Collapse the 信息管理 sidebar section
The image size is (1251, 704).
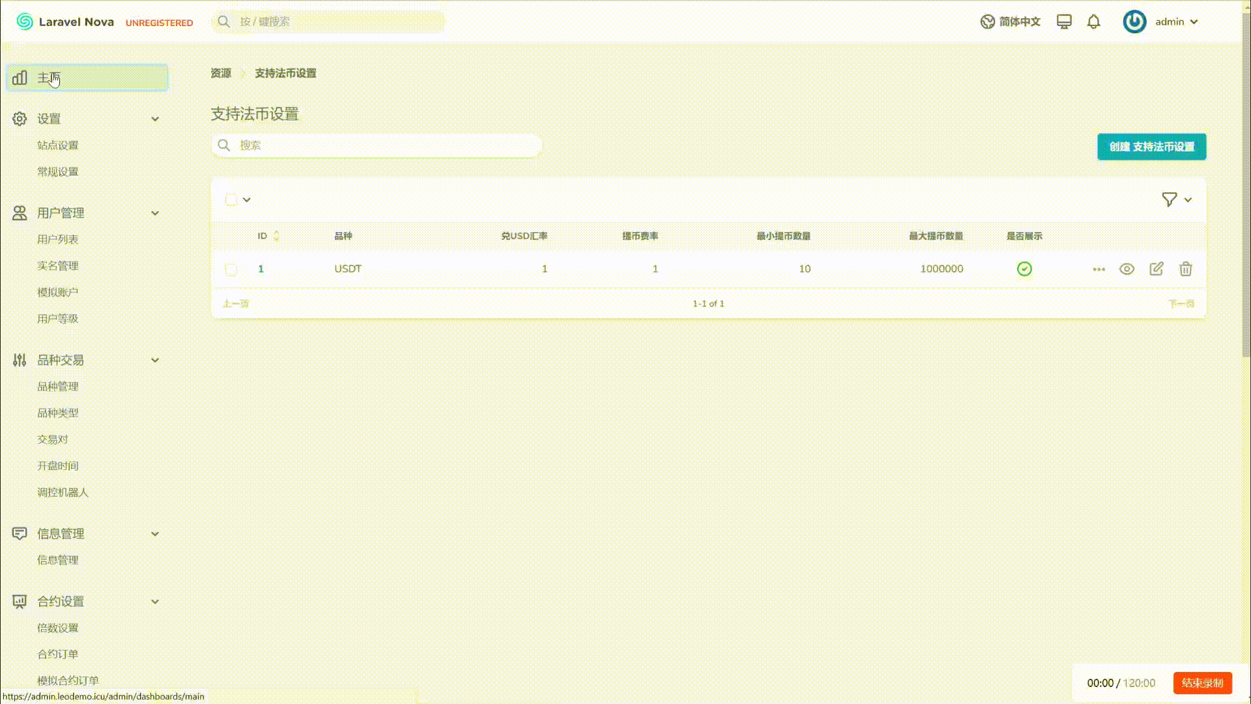click(x=155, y=533)
